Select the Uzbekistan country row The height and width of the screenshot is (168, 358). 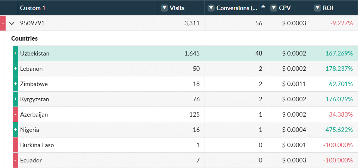[x=90, y=53]
